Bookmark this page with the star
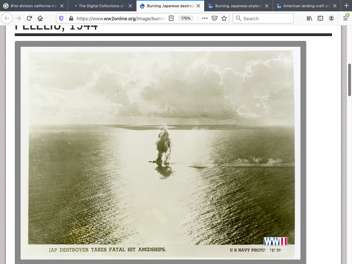The height and width of the screenshot is (264, 352). 224,18
